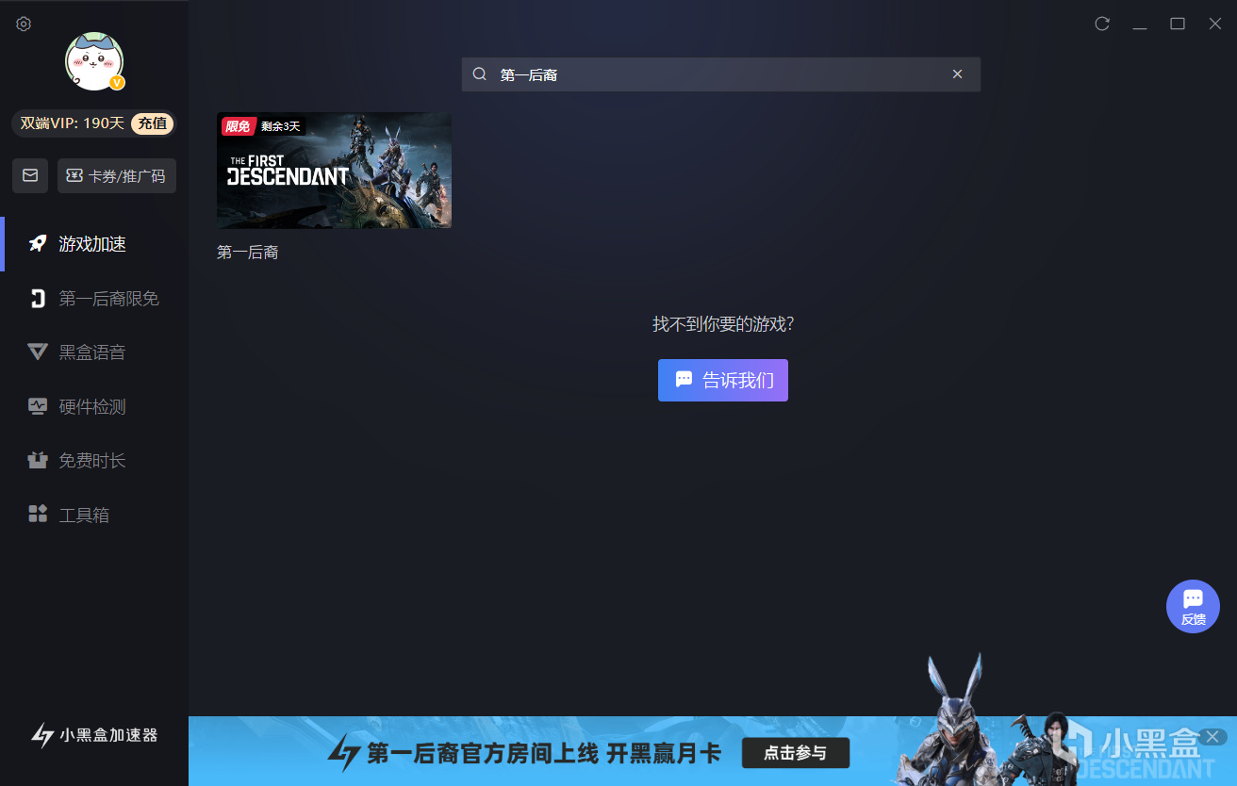Switch to 黑盒语音 section
The width and height of the screenshot is (1237, 786).
tap(94, 352)
